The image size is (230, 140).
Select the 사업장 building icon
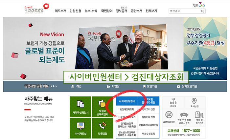(x=108, y=86)
